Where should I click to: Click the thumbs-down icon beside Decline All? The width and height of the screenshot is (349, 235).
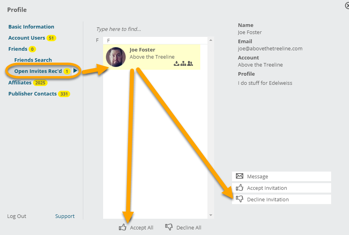click(169, 227)
